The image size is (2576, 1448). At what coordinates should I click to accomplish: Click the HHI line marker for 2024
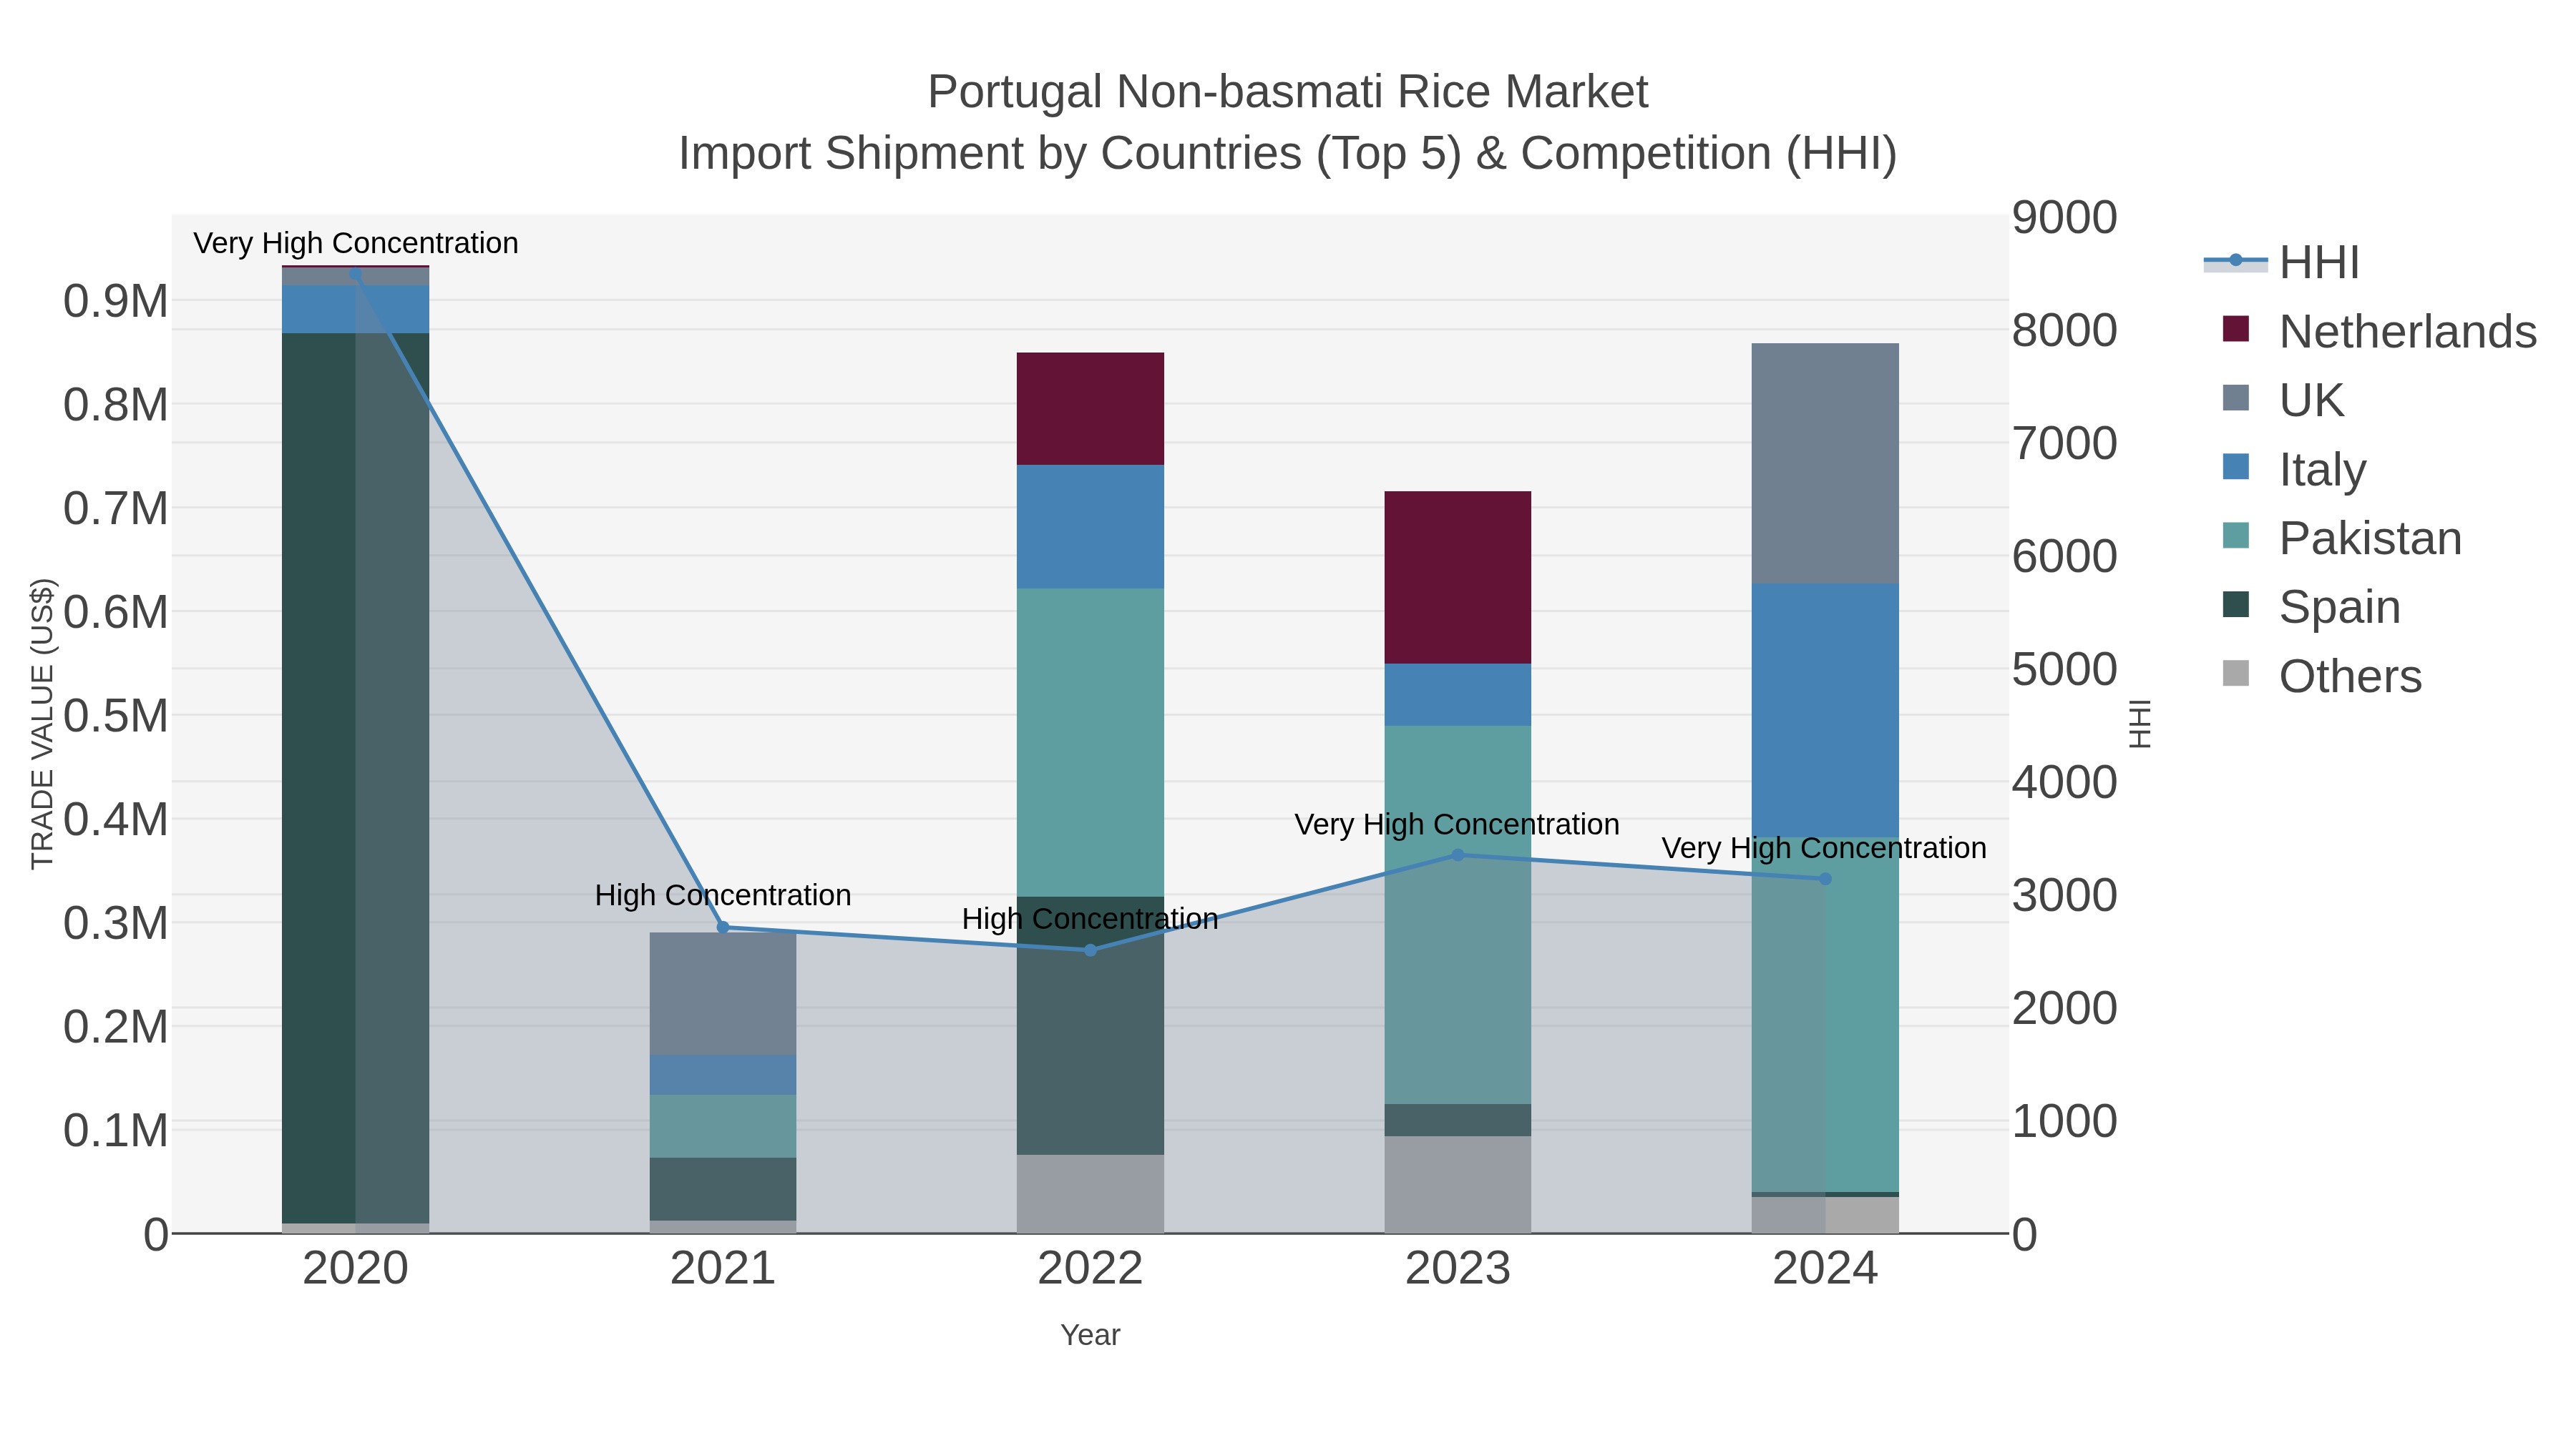pyautogui.click(x=1825, y=880)
